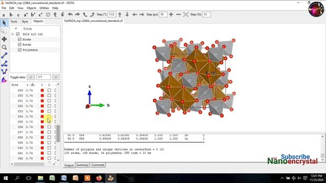Rotate structure up arrow
Image resolution: width=326 pixels, height=183 pixels.
coord(55,15)
